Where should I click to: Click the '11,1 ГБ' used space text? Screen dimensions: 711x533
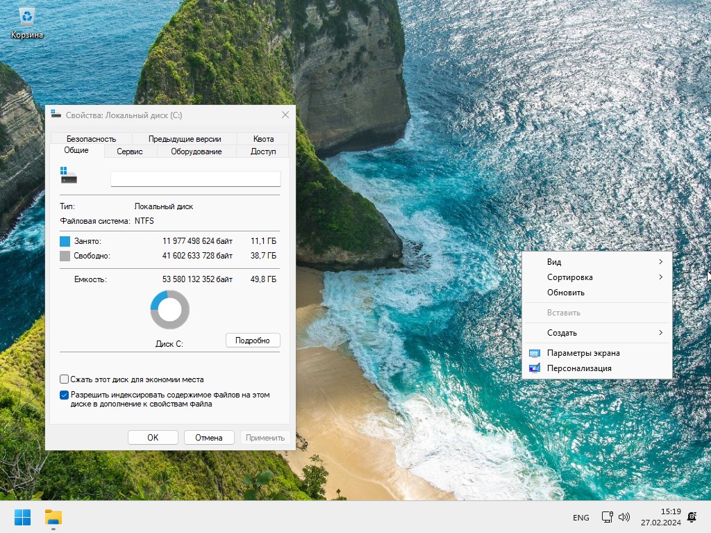pos(263,241)
